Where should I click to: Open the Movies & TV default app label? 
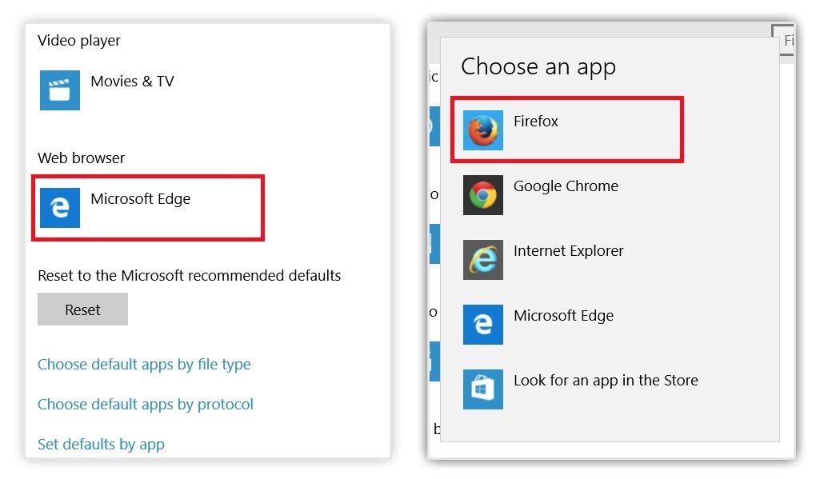pos(132,82)
